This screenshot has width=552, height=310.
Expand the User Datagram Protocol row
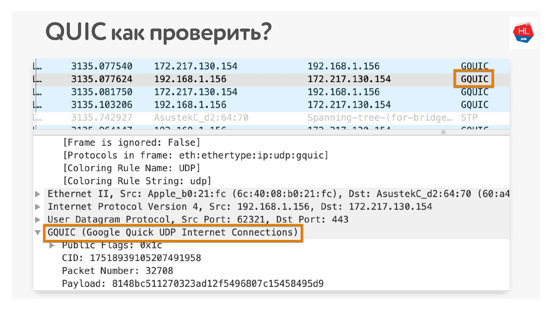[x=37, y=220]
